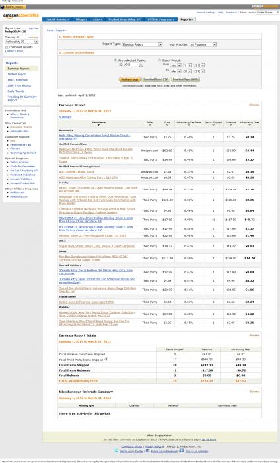The width and height of the screenshot is (280, 463).
Task: Click 'There is no activity for this period.' text
Action: [85, 413]
